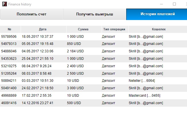187x115 pixels.
Task: Click transaction number 53210275
Action: (x=9, y=66)
